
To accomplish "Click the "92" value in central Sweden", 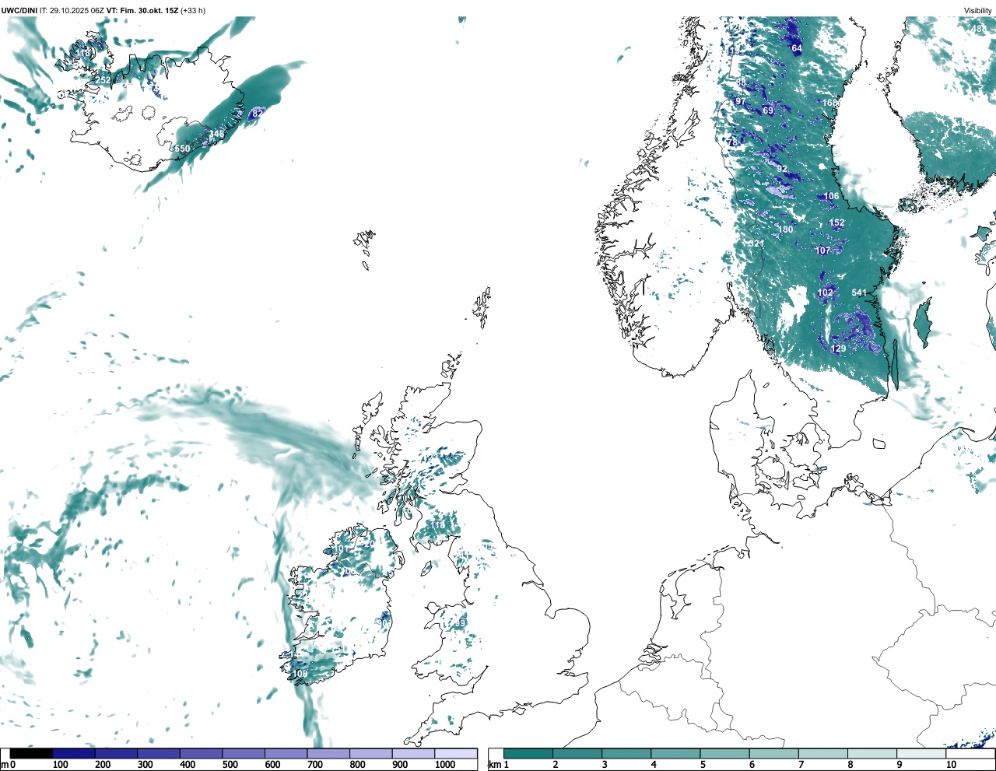I will [x=782, y=169].
